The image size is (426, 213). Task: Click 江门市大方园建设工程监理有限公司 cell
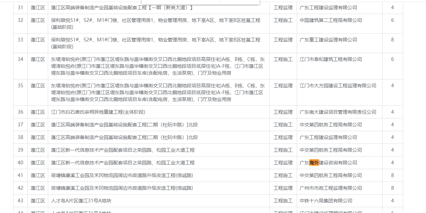[x=338, y=86]
